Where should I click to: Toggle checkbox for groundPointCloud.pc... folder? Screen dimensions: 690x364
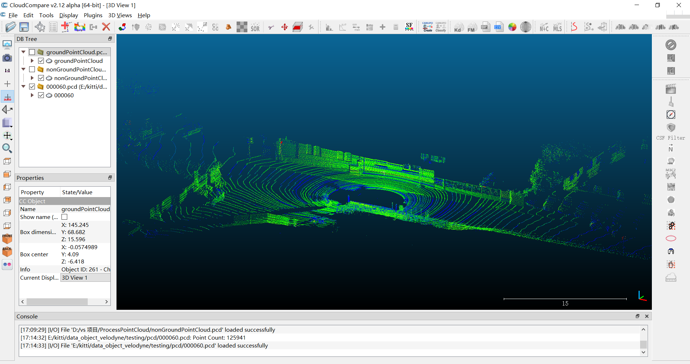pos(32,52)
